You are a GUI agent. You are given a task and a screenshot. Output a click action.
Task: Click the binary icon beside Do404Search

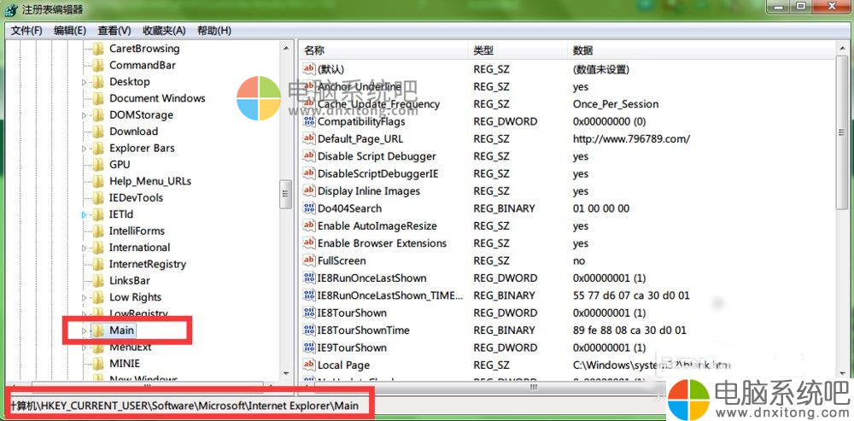point(309,208)
